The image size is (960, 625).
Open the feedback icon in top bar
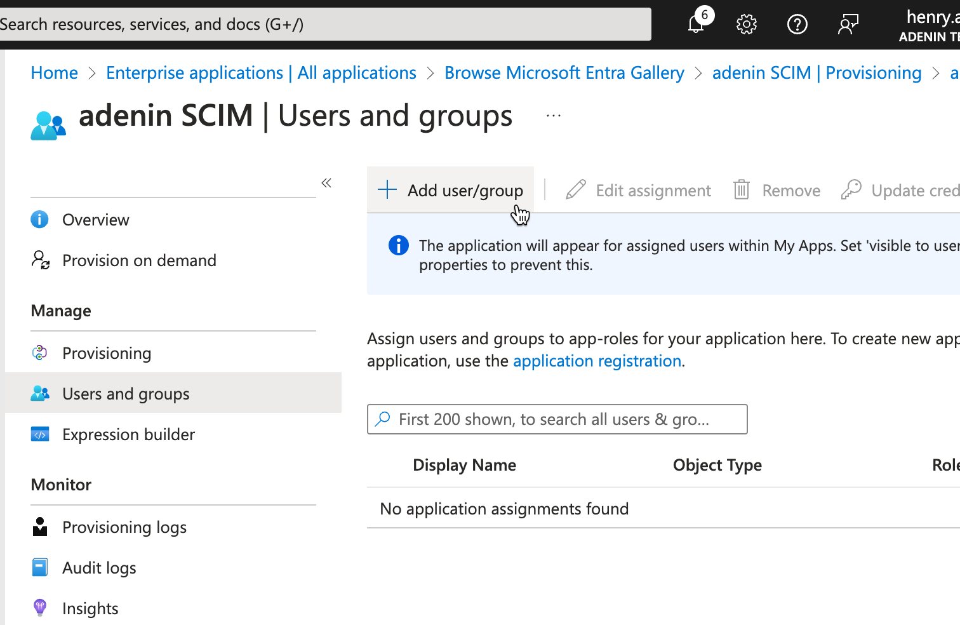[x=848, y=25]
